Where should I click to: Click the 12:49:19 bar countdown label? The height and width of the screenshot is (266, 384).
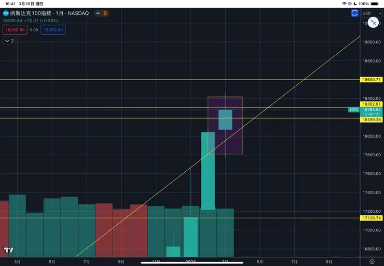point(371,114)
